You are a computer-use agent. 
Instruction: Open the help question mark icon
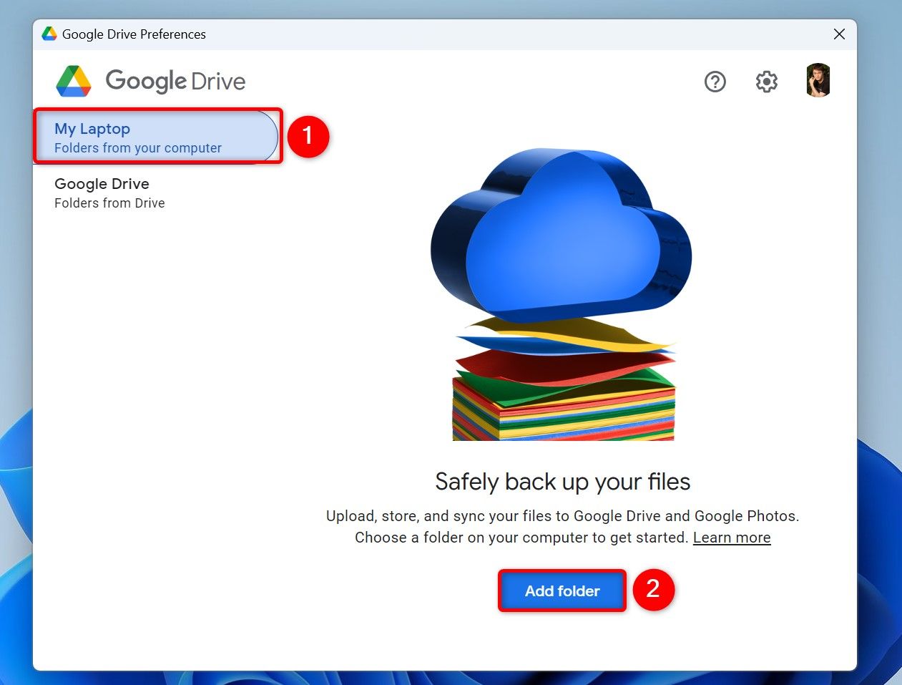click(x=715, y=82)
